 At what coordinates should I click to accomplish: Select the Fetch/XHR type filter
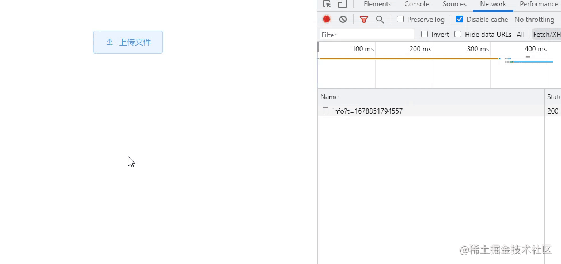point(547,35)
